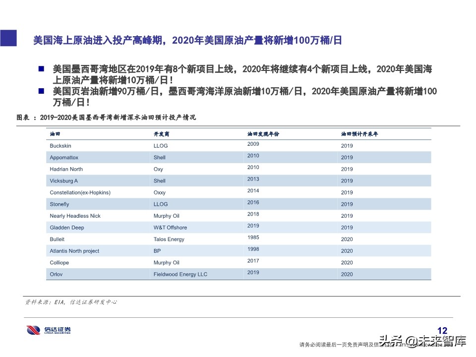Click the source note 资料来源: EIA
This screenshot has height=357, width=476.
pyautogui.click(x=71, y=302)
